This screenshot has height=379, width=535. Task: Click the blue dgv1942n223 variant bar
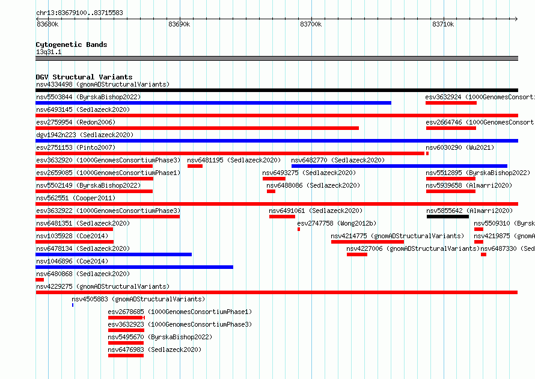[x=277, y=141]
